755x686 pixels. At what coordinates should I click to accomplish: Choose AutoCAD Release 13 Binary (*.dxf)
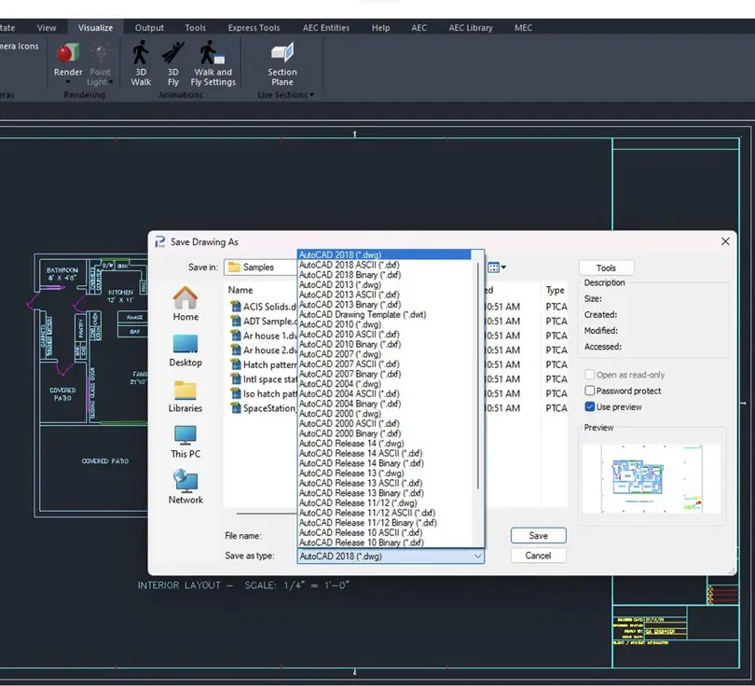point(362,492)
